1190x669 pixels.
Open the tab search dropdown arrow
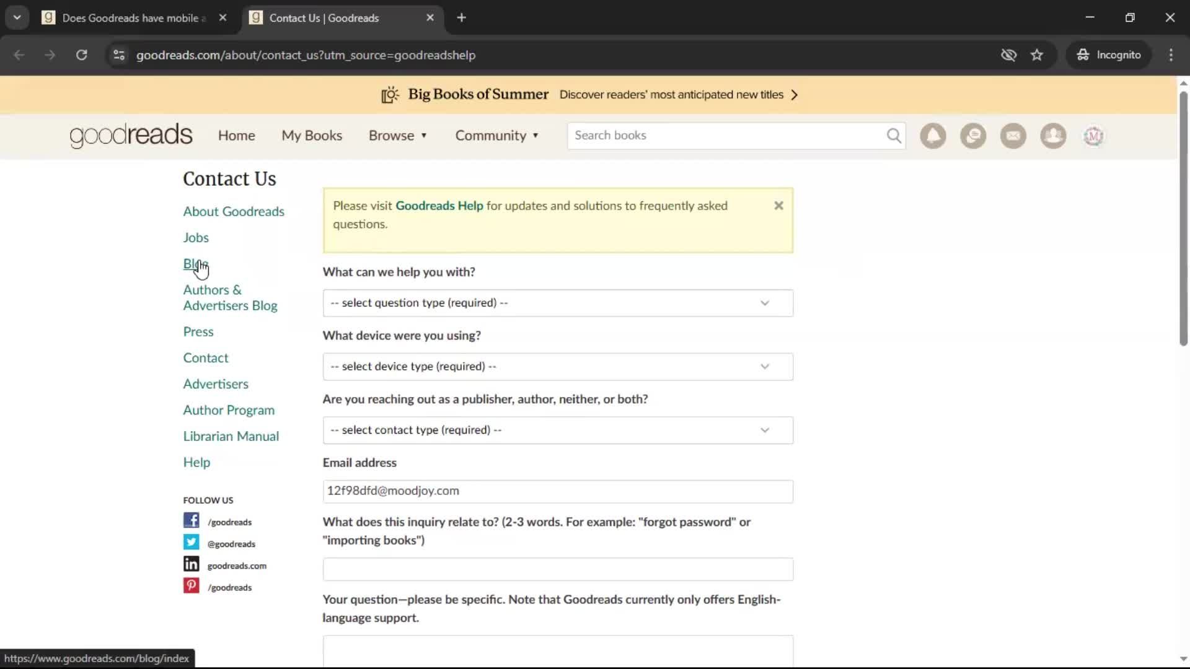[17, 18]
